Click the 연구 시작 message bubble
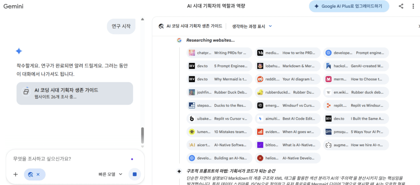 pos(121,26)
